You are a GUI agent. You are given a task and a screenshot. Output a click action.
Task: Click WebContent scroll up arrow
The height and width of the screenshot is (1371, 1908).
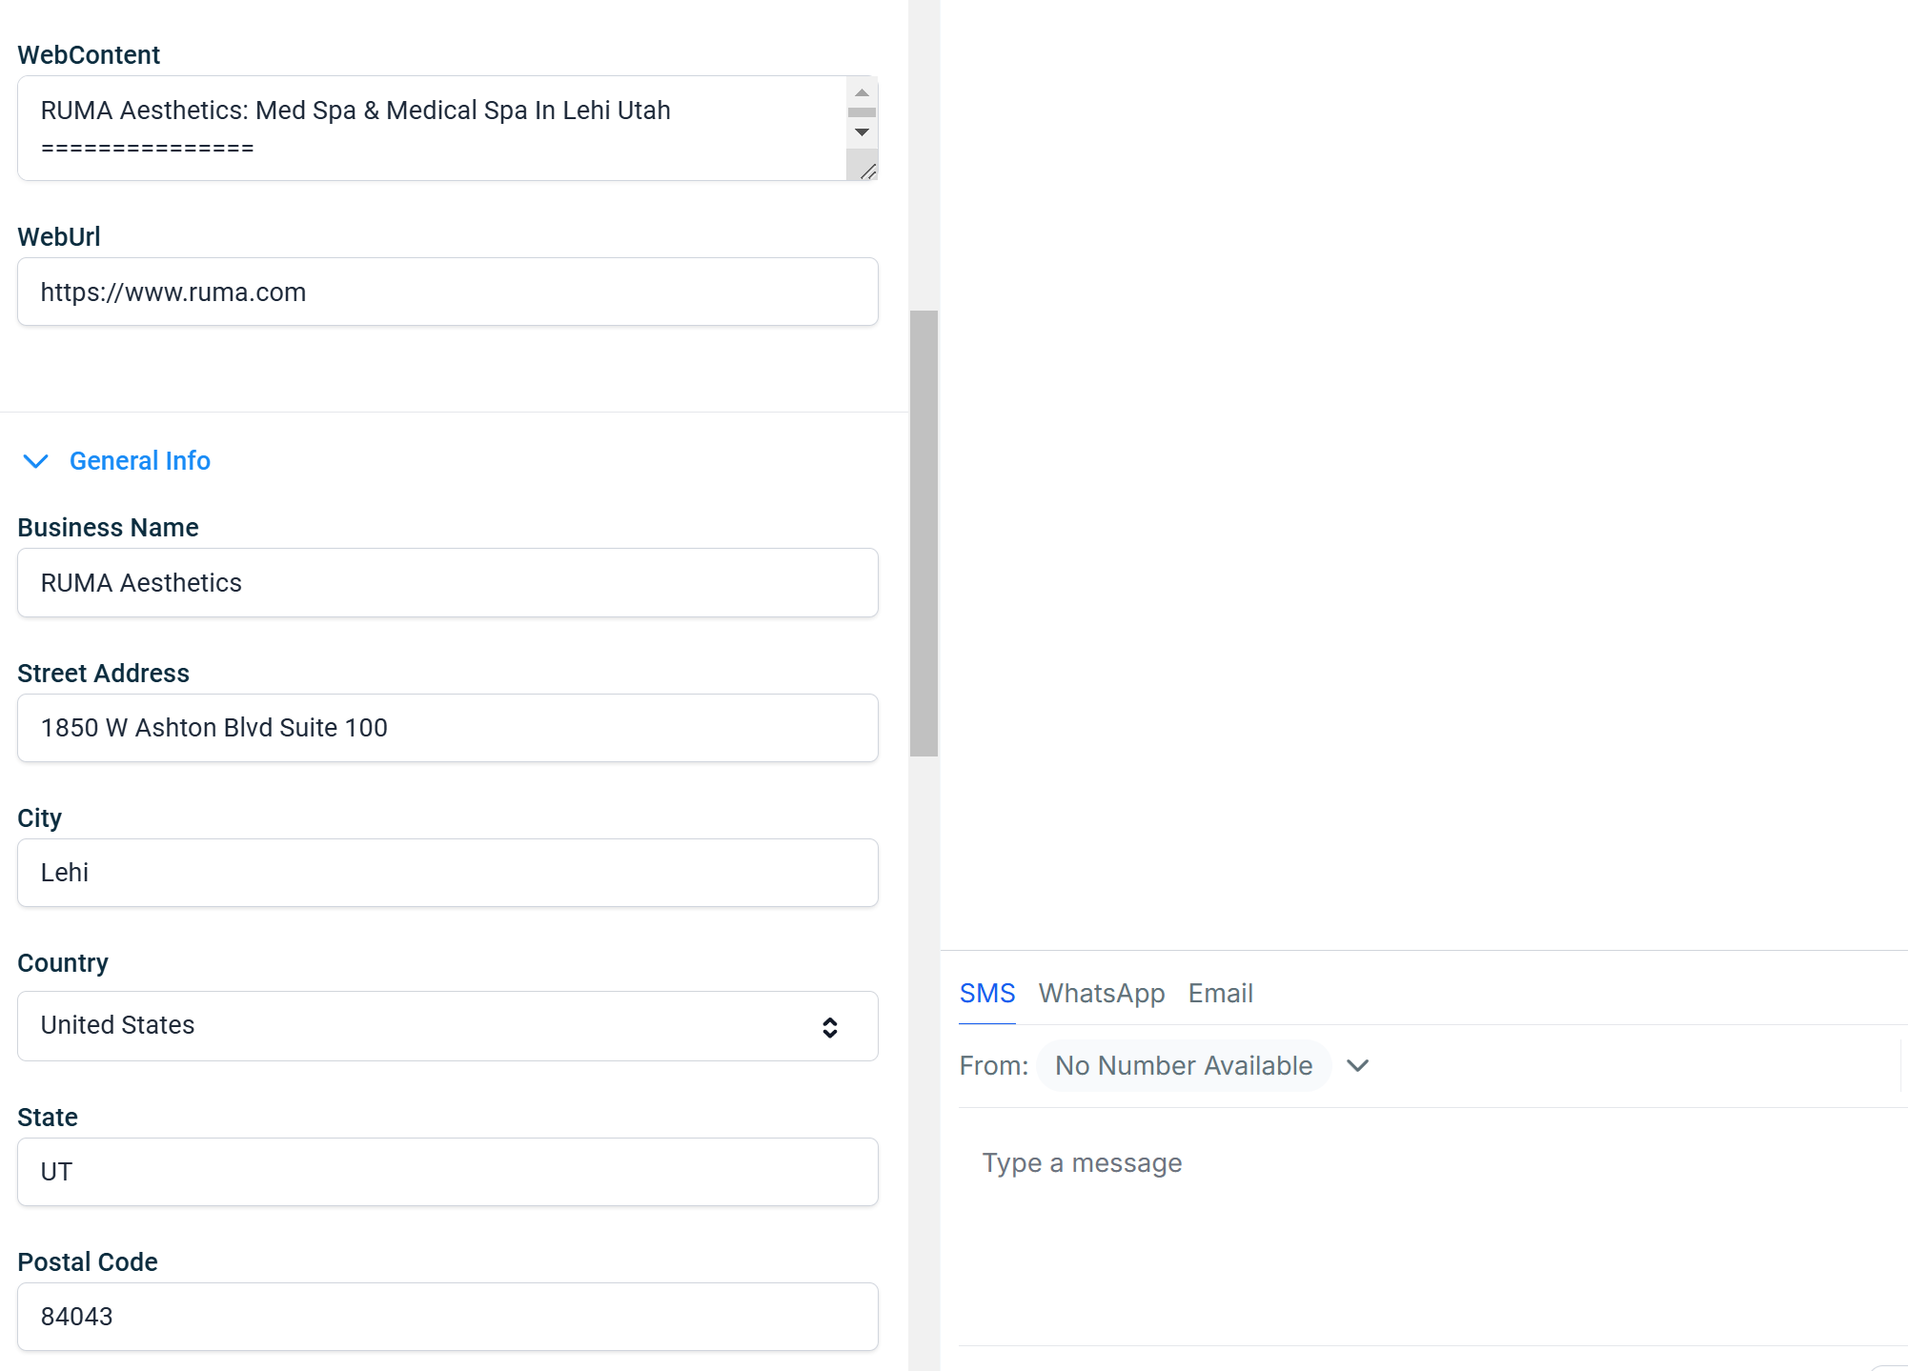[x=862, y=92]
